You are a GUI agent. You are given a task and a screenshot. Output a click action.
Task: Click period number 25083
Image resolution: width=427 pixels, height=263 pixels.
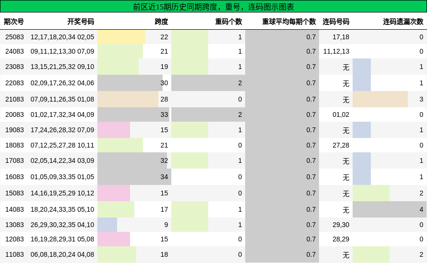pyautogui.click(x=14, y=37)
